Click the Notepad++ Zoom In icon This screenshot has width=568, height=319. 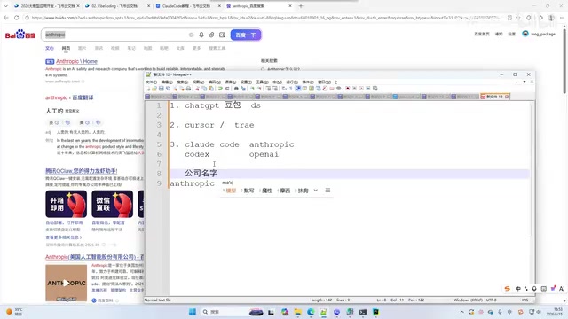pos(252,89)
